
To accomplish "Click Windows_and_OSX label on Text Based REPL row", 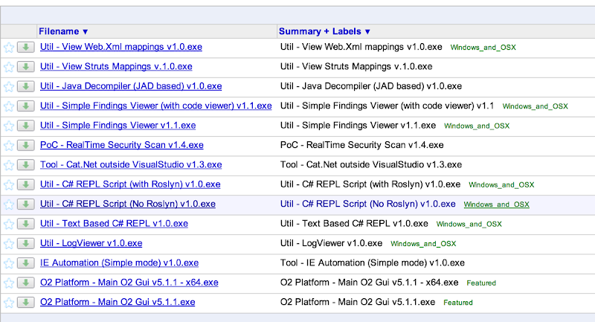I will [x=469, y=225].
